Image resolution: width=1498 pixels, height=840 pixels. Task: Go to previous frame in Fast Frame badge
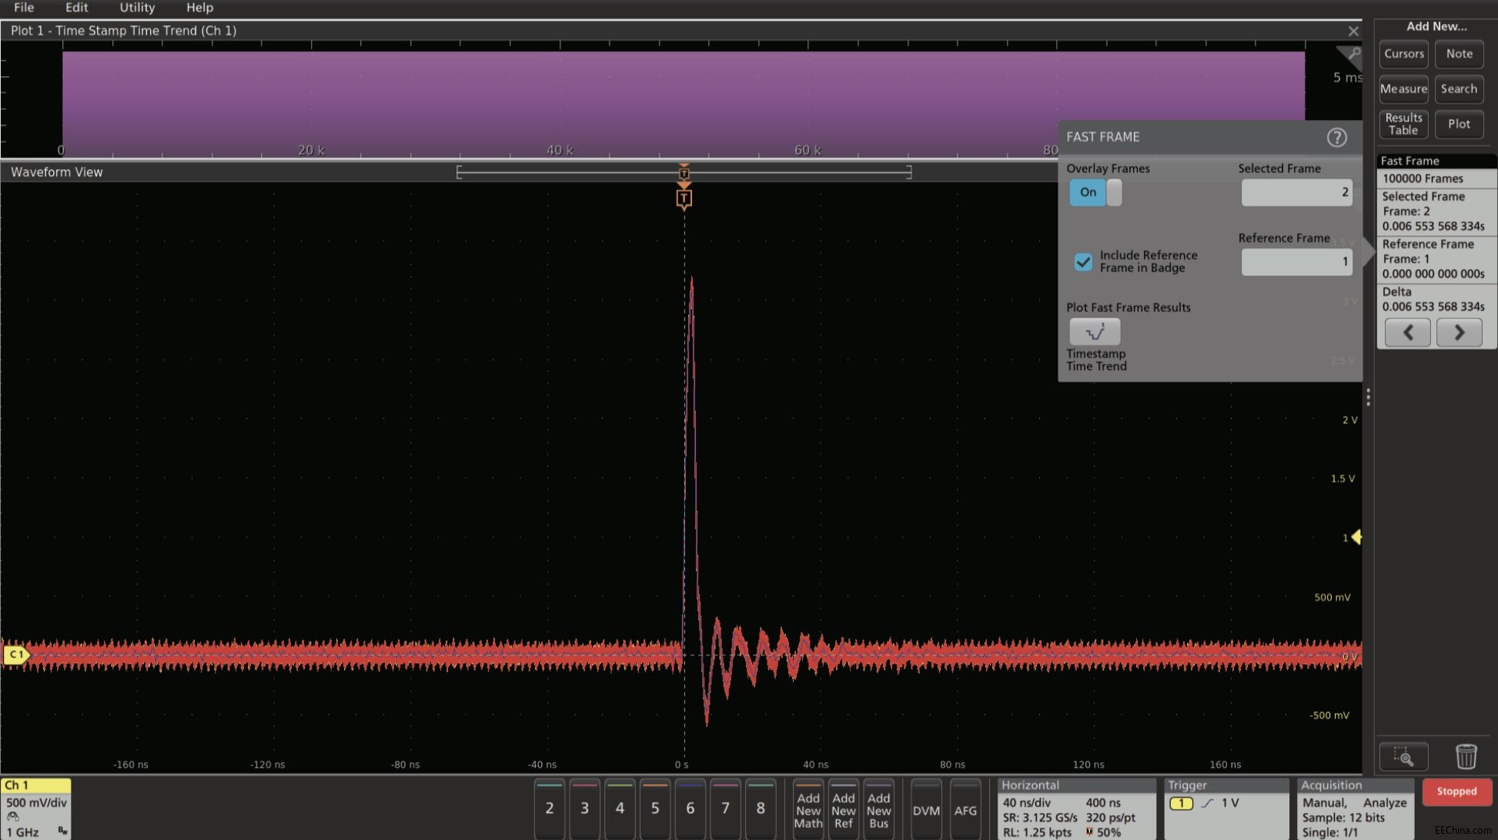point(1407,332)
